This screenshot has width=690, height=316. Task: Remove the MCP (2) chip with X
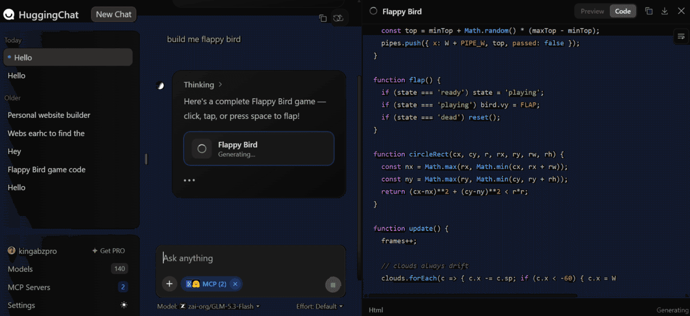click(x=235, y=284)
